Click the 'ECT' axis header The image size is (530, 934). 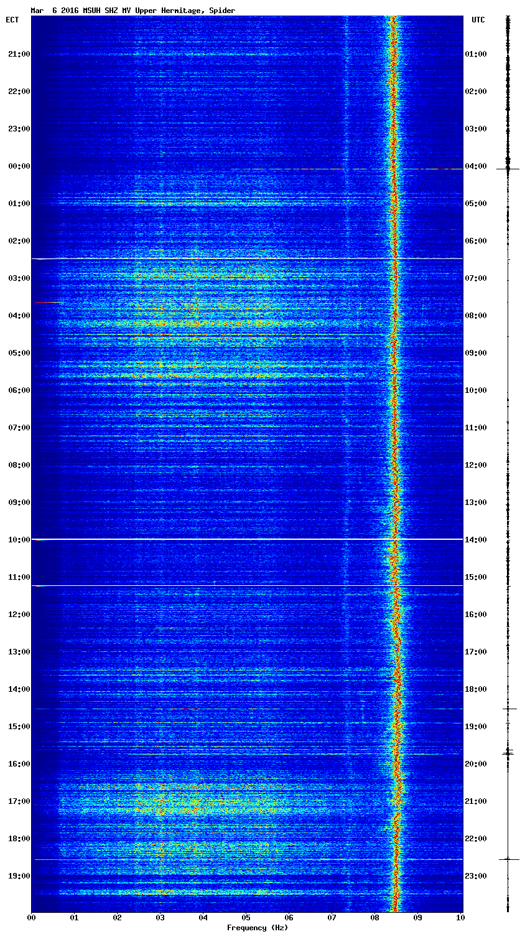[x=12, y=20]
